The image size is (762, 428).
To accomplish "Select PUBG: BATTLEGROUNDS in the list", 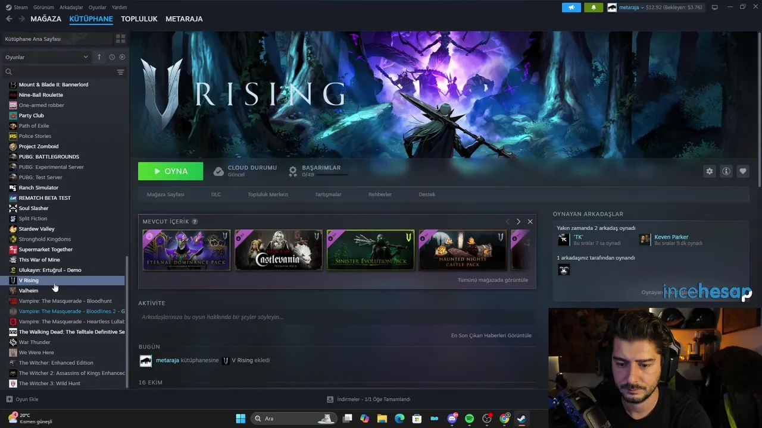I will [x=49, y=157].
